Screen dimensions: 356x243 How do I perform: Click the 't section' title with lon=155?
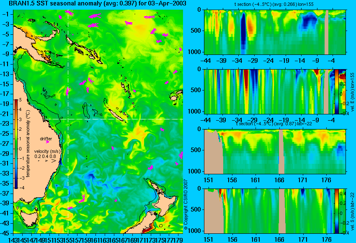(274, 4)
